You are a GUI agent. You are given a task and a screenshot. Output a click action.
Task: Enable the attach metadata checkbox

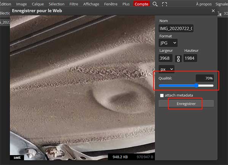162,95
